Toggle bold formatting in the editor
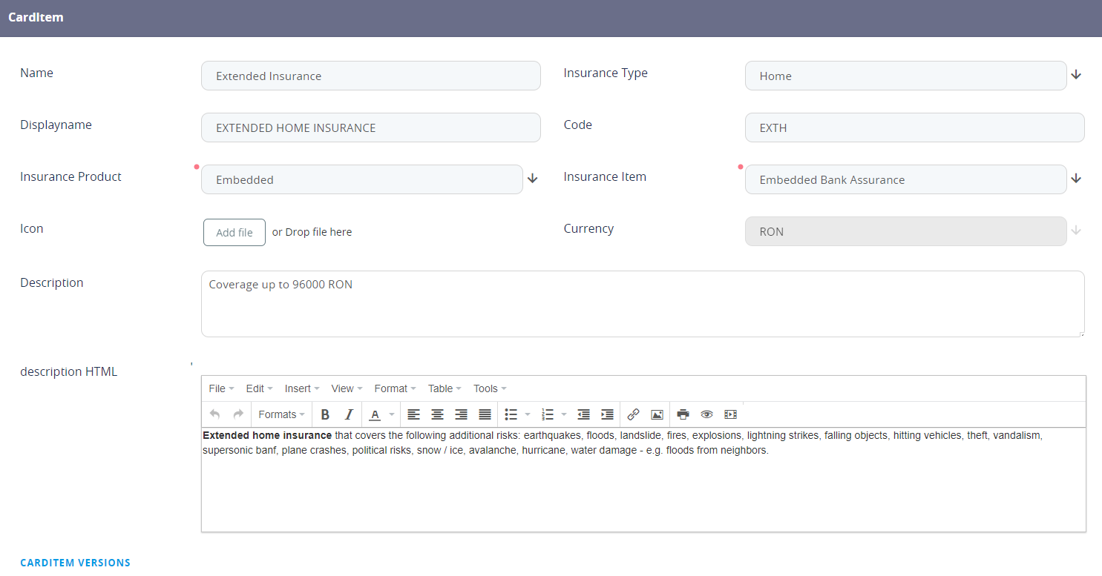The height and width of the screenshot is (576, 1102). [325, 414]
